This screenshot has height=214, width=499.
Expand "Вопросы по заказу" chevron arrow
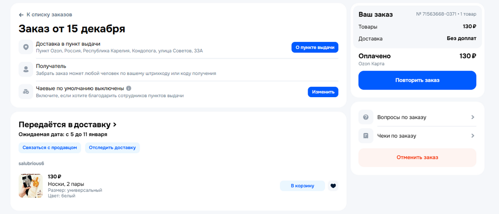click(x=472, y=117)
